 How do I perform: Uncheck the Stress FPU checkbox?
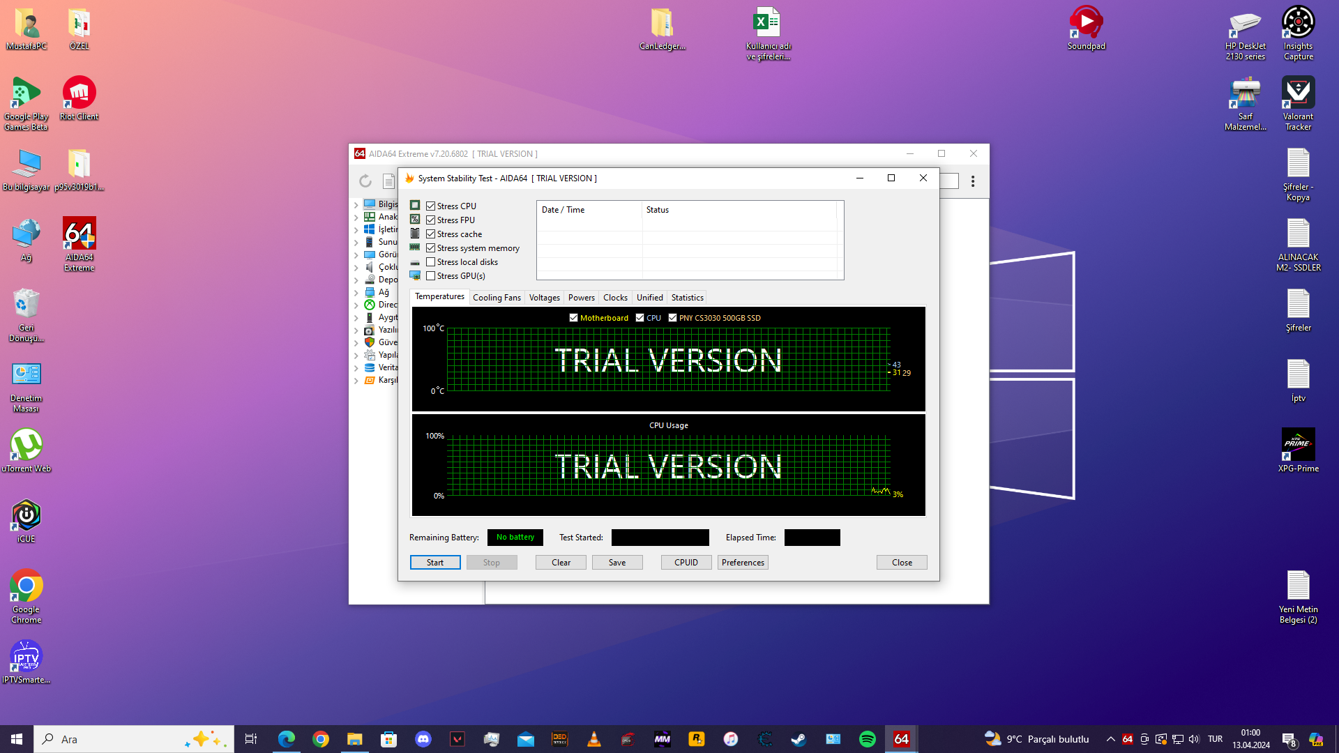pyautogui.click(x=431, y=220)
